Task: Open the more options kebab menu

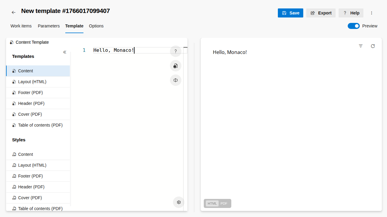Action: click(x=372, y=13)
